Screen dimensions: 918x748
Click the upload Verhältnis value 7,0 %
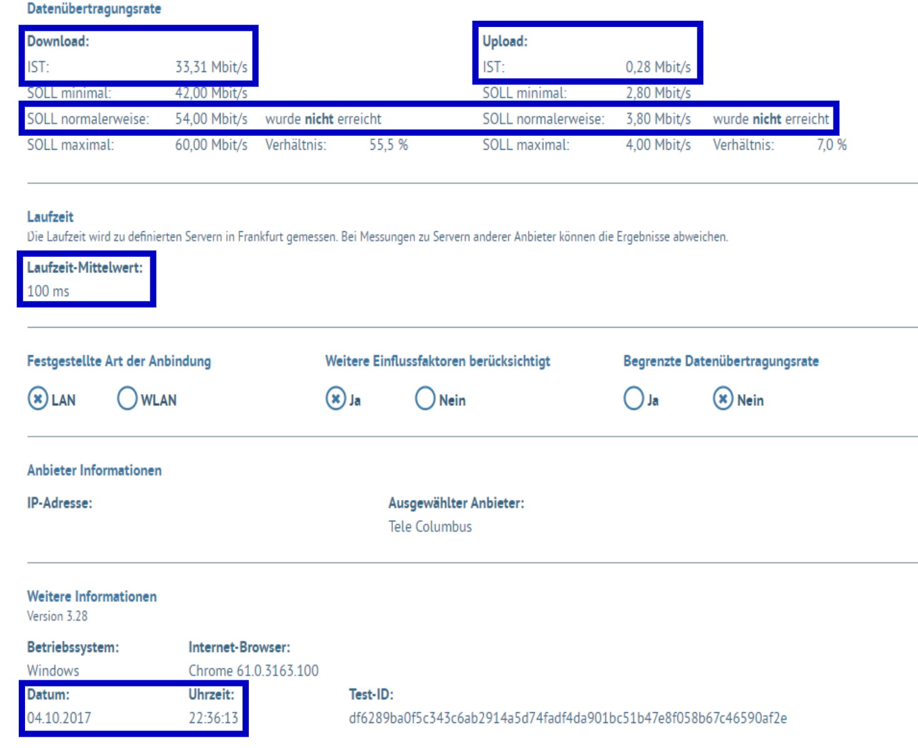point(832,145)
